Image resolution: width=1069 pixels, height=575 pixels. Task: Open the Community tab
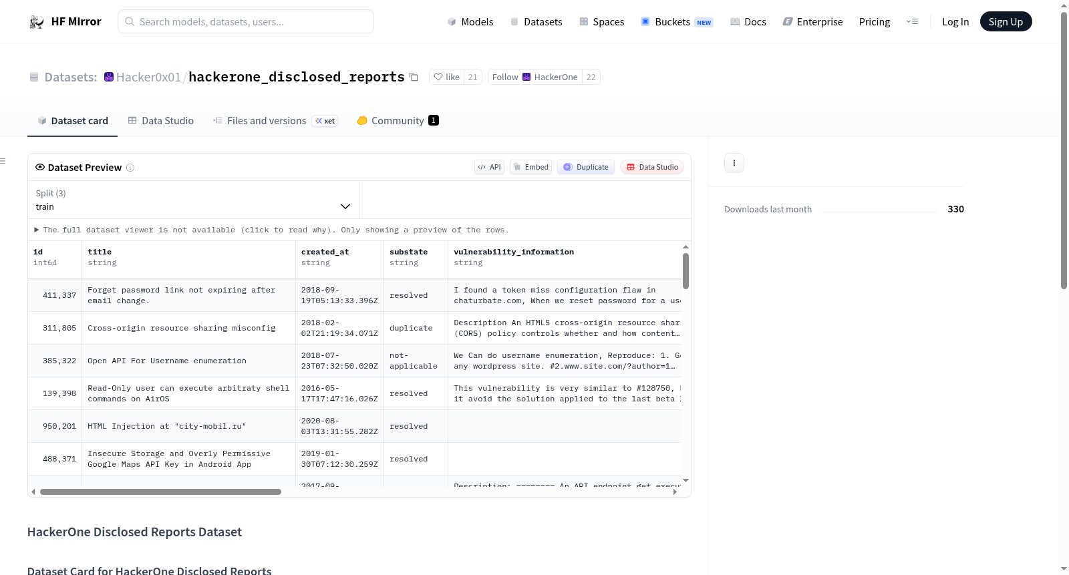point(398,121)
